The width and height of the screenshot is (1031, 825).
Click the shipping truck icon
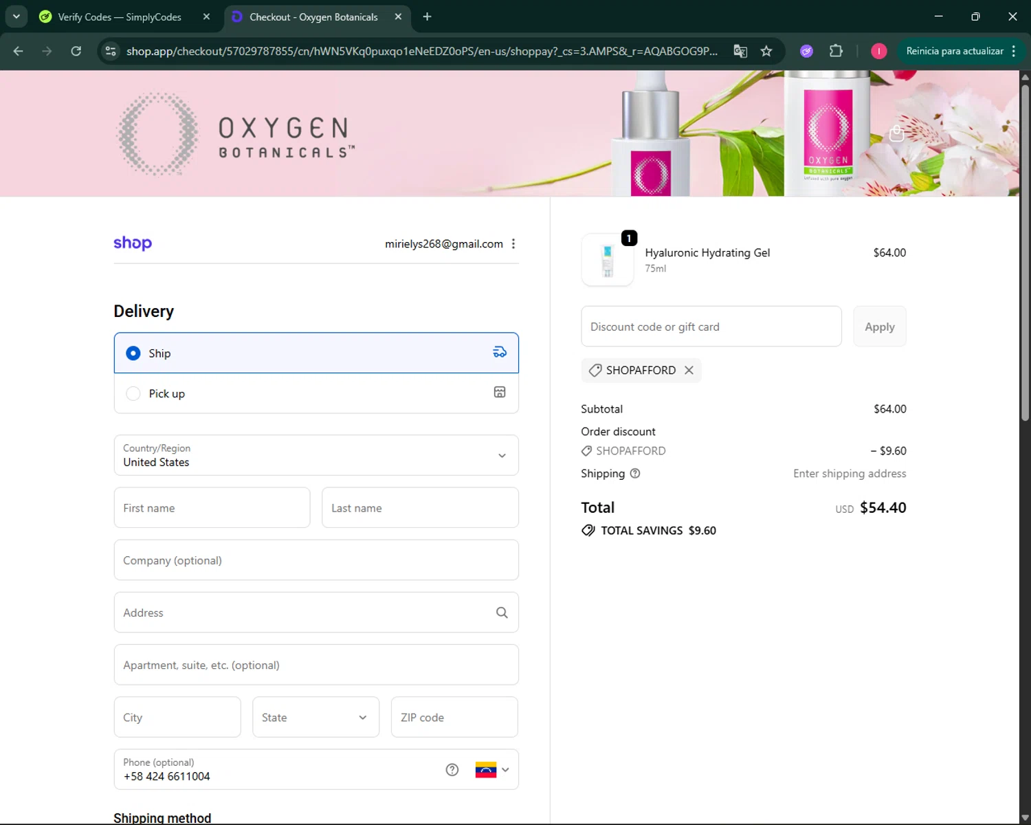tap(500, 352)
